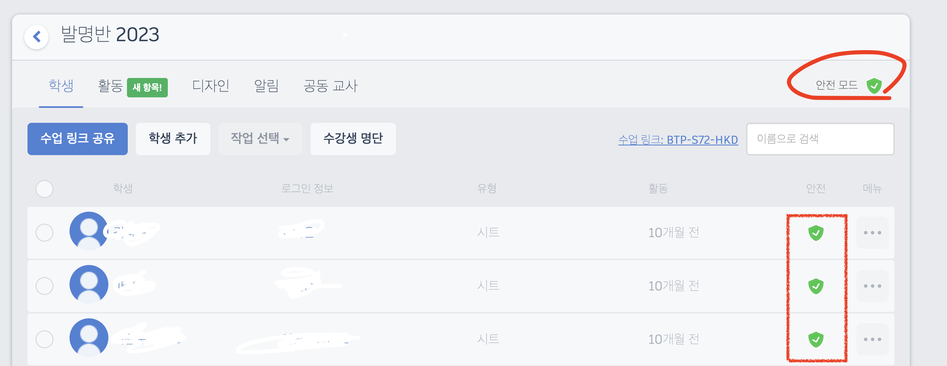Click third student's green safety shield

click(x=816, y=340)
